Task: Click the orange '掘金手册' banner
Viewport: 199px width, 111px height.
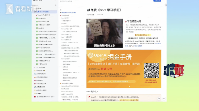Action: click(124, 69)
